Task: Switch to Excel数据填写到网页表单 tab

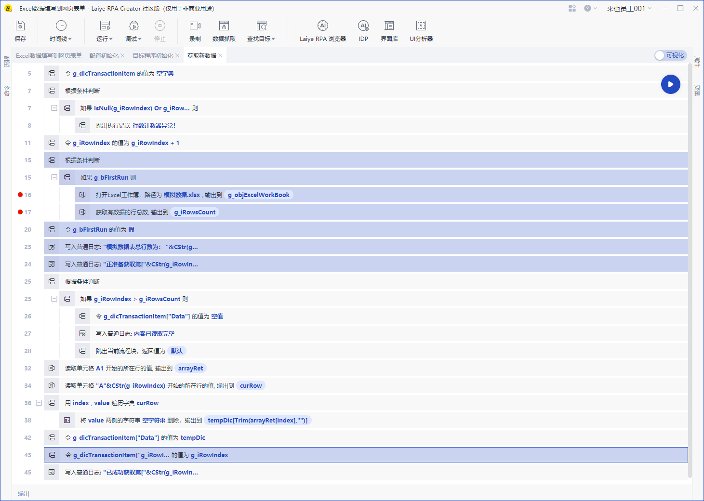Action: [49, 56]
